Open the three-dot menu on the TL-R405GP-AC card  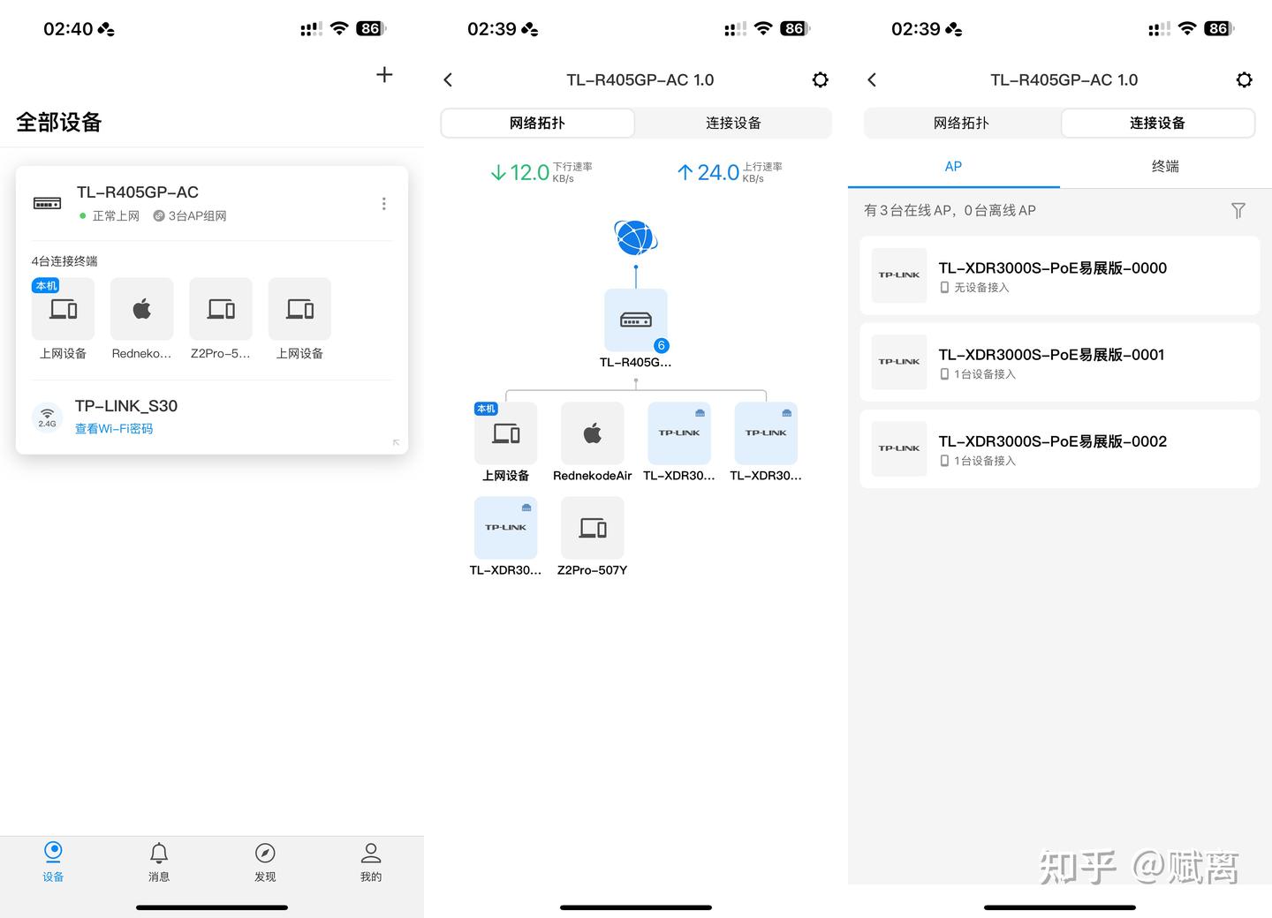tap(383, 204)
